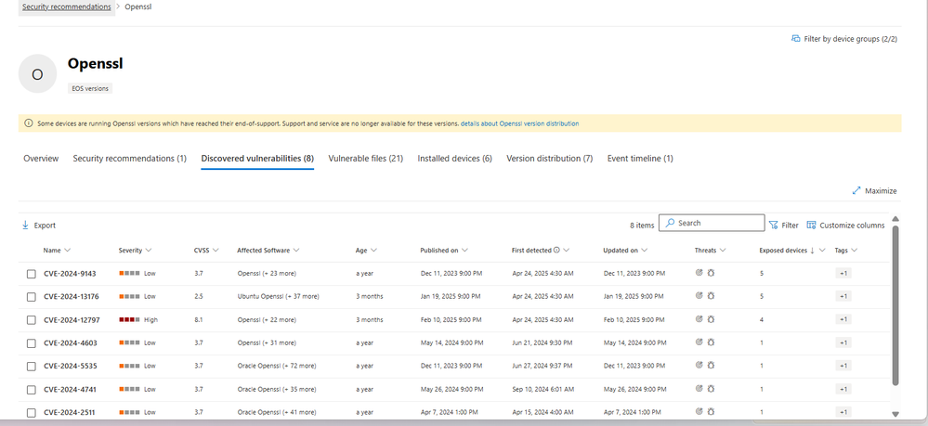The width and height of the screenshot is (928, 426).
Task: Switch to the Overview tab
Action: pyautogui.click(x=41, y=159)
